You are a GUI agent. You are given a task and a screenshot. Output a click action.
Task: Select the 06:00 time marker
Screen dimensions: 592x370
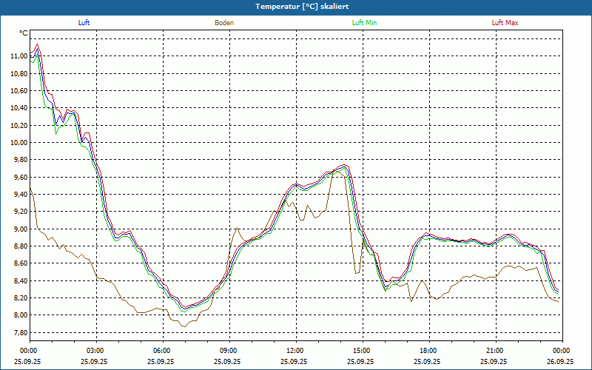[162, 351]
